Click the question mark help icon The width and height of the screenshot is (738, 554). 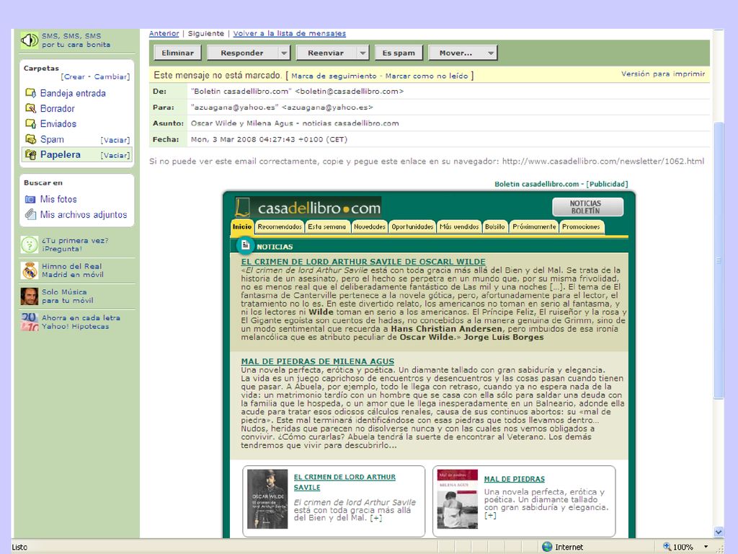(x=29, y=245)
